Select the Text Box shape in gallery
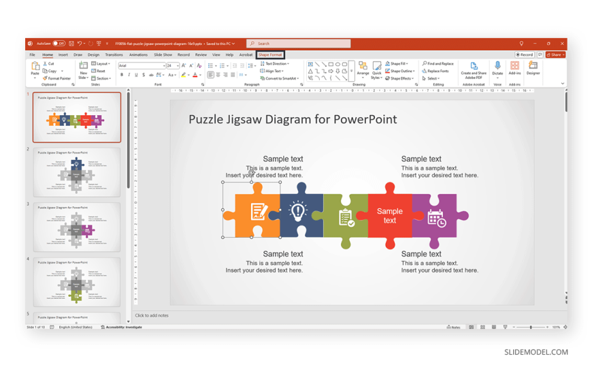Screen dimensions: 592x367 coord(310,64)
